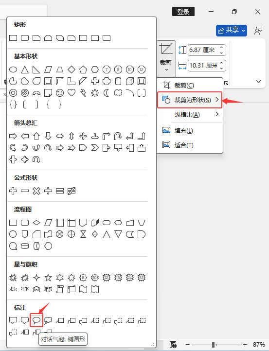The height and width of the screenshot is (351, 269).
Task: Zoom in with the plus button
Action: (245, 345)
